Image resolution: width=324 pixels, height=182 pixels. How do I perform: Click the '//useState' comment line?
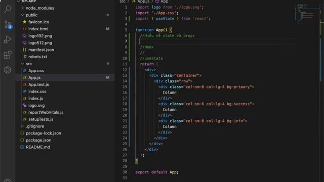[151, 59]
